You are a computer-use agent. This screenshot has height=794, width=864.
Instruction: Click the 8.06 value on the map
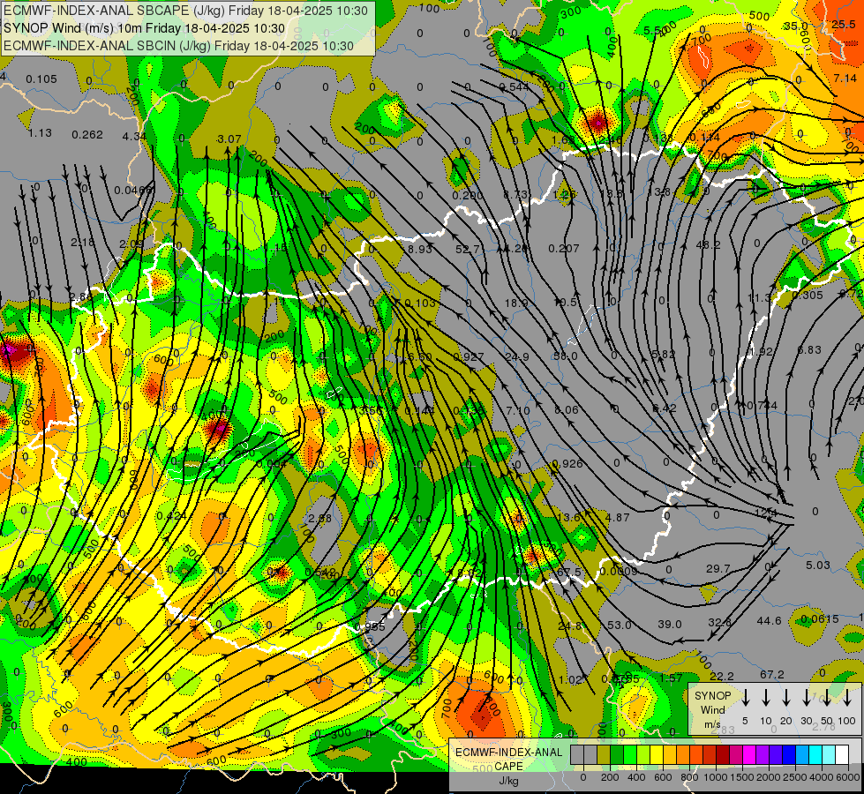pos(567,410)
